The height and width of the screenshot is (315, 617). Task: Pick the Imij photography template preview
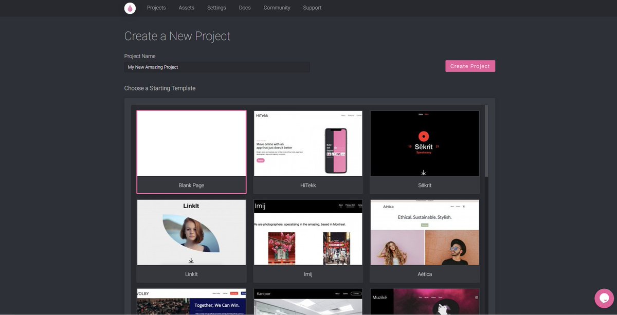[x=308, y=232]
